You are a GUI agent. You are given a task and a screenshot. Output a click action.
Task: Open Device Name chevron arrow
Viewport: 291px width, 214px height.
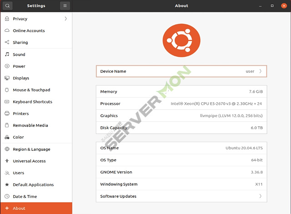tap(261, 71)
